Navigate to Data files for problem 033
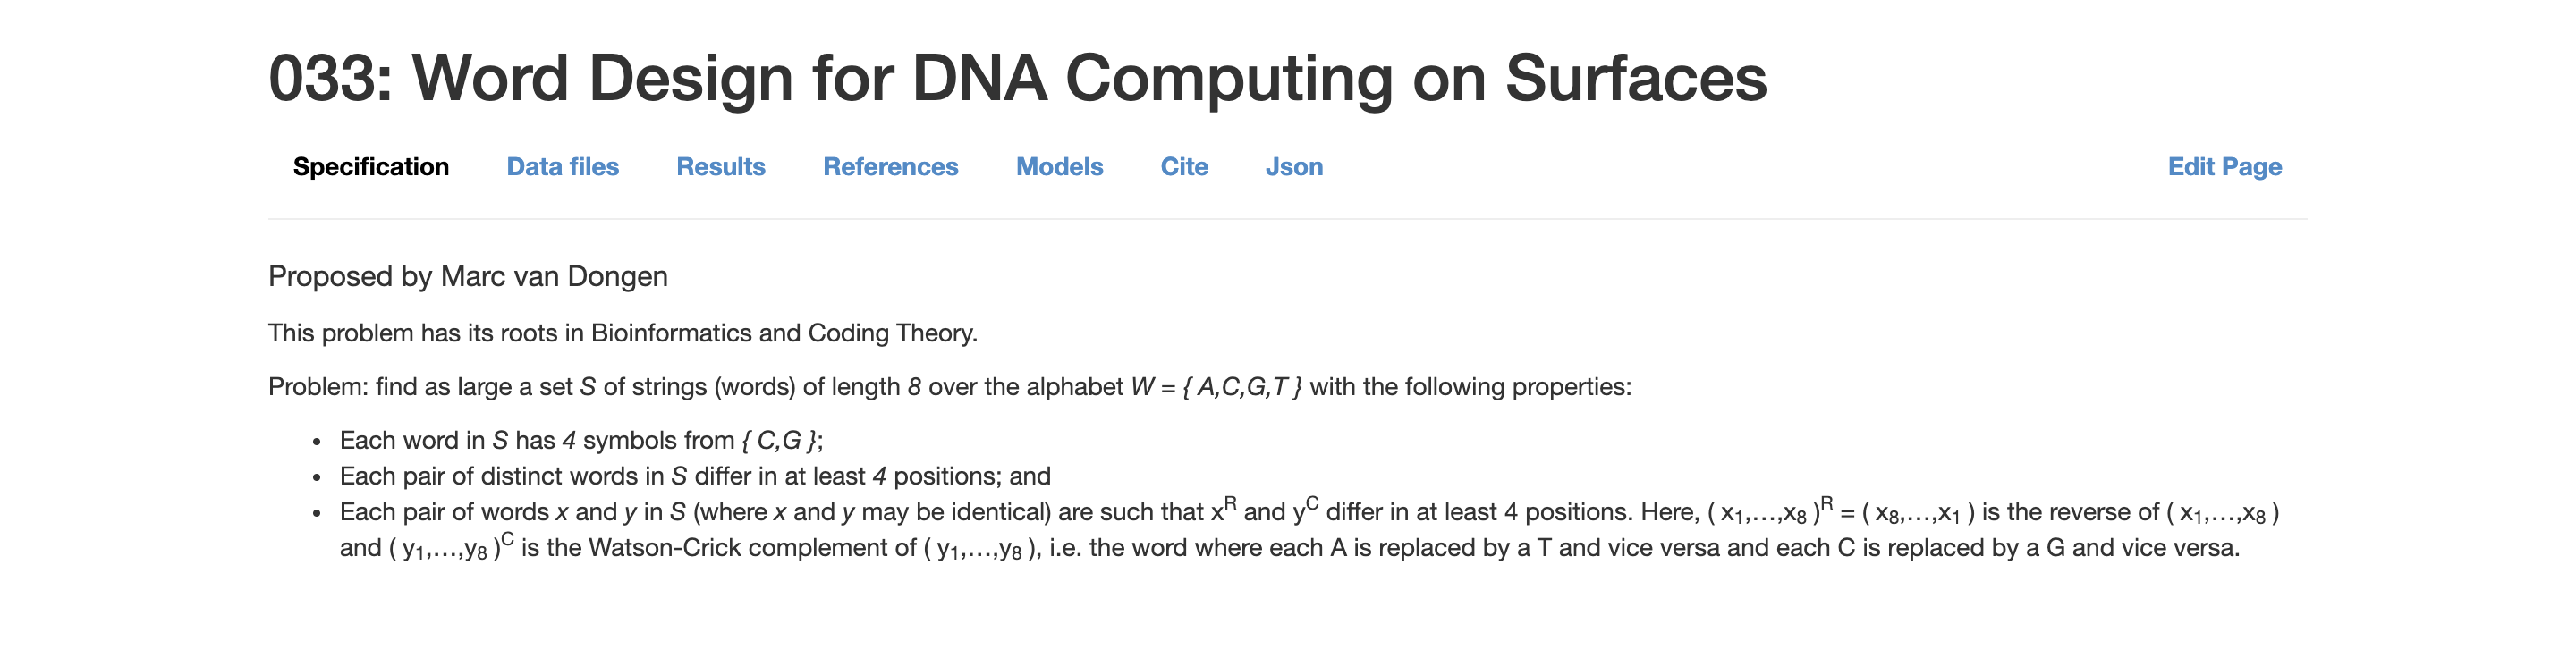This screenshot has height=649, width=2576. [x=562, y=167]
